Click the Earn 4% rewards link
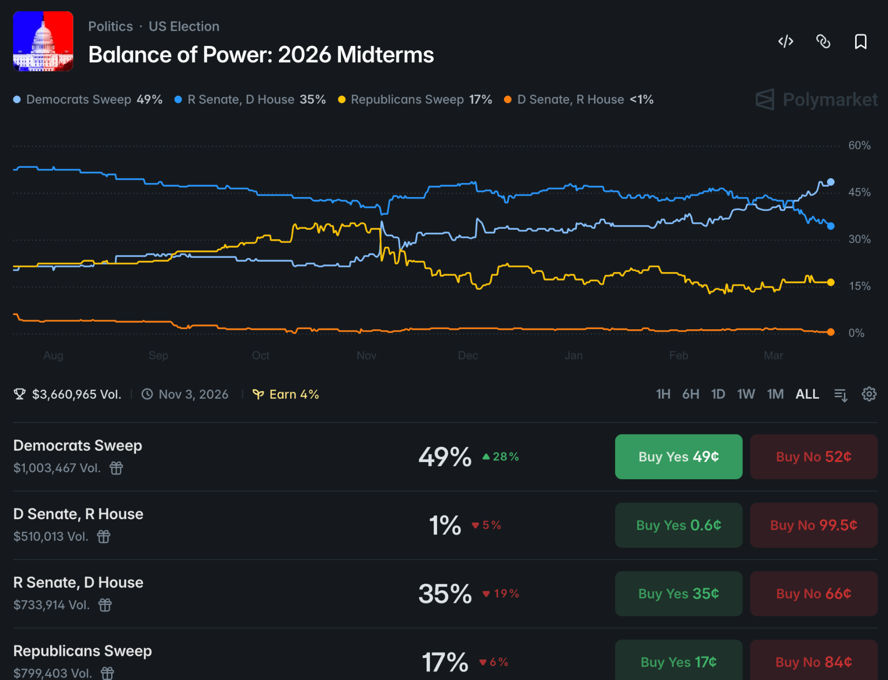888x680 pixels. tap(286, 395)
